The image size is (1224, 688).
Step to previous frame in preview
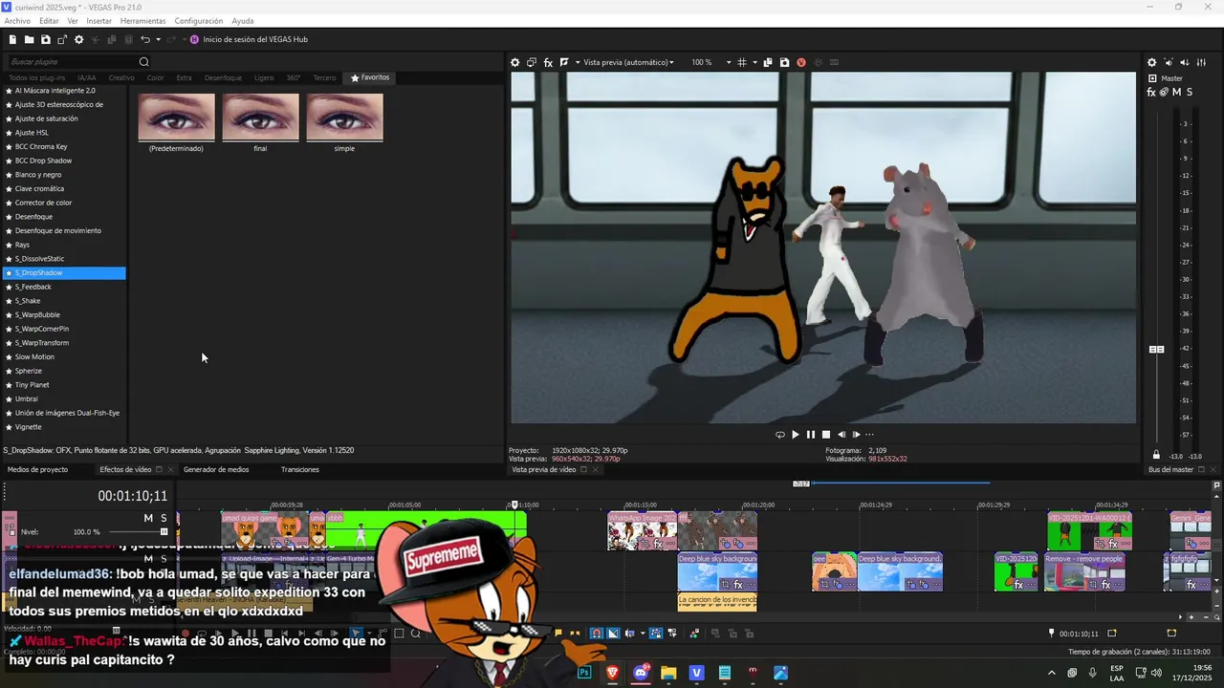841,435
